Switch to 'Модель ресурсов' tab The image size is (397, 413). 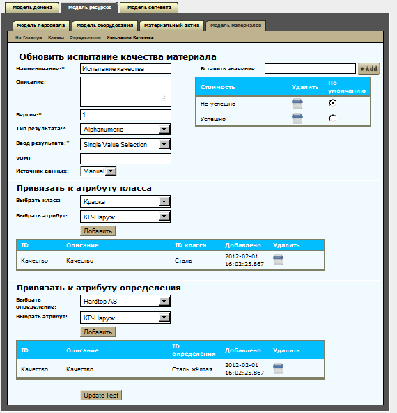point(90,8)
